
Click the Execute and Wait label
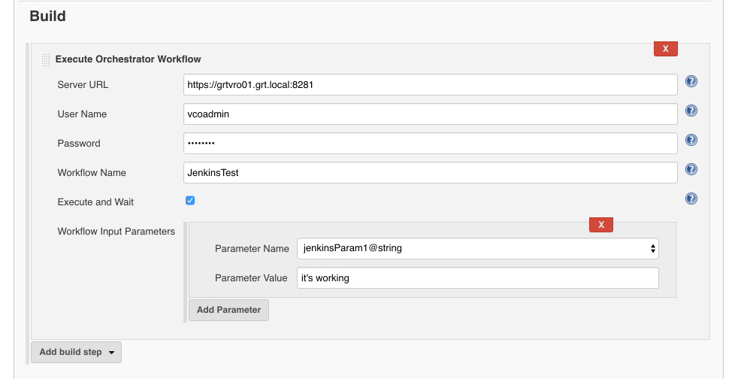coord(95,202)
